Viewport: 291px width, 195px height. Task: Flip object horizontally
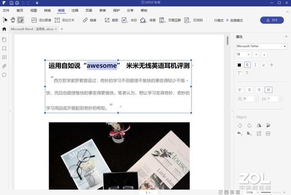pos(259,126)
